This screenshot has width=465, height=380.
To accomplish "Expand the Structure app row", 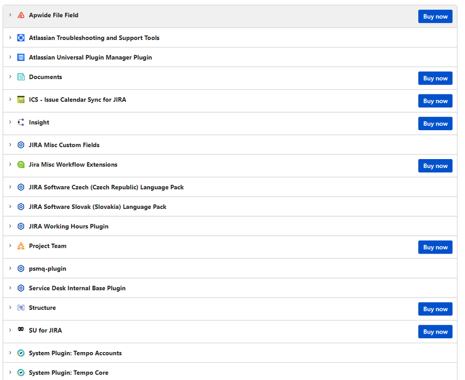I will click(x=10, y=307).
